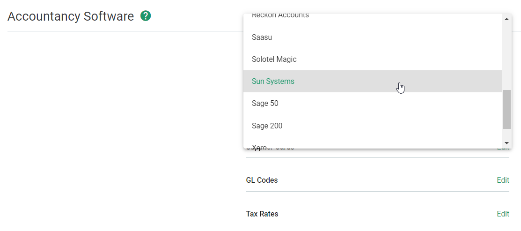Click the GL Codes row label

[x=262, y=180]
